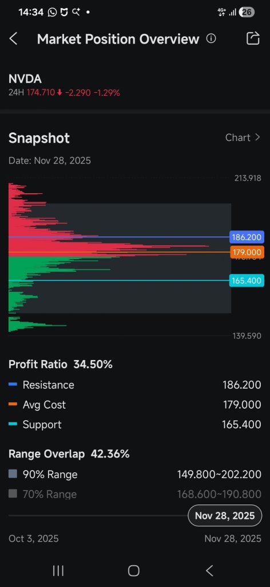Viewport: 270px width, 587px height.
Task: Tap the status bar clock 14:34
Action: click(31, 12)
